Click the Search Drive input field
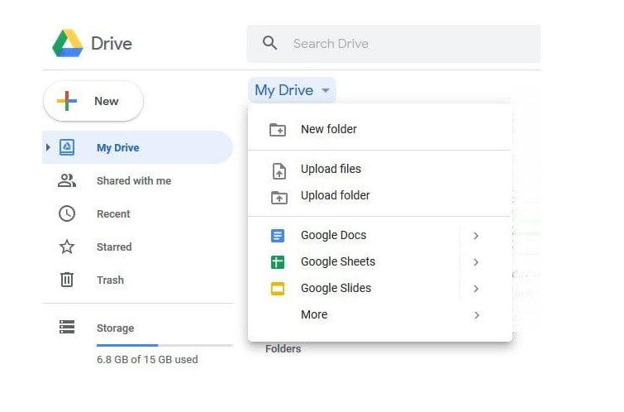624x412 pixels. click(x=393, y=43)
